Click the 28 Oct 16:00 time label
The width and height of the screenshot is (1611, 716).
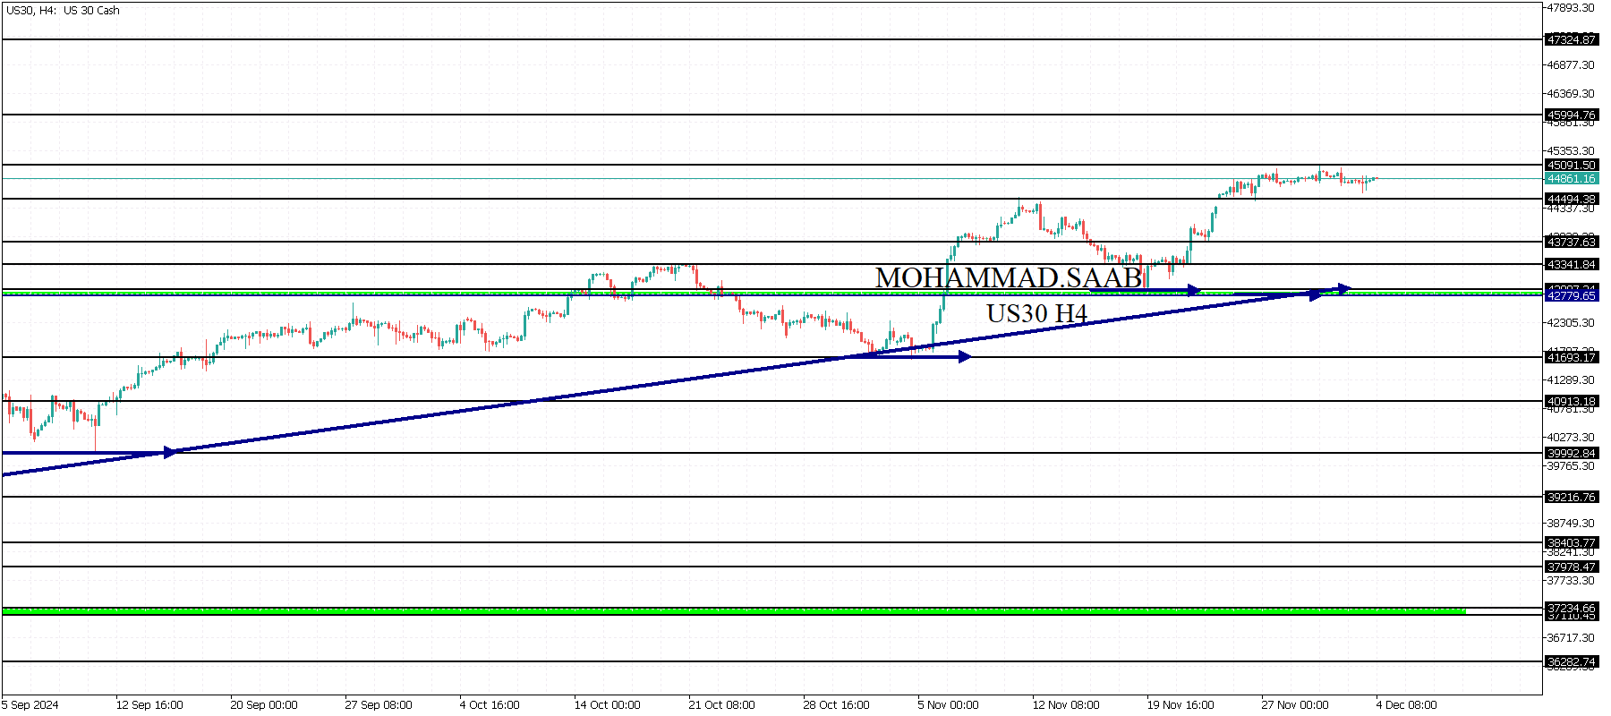coord(837,705)
